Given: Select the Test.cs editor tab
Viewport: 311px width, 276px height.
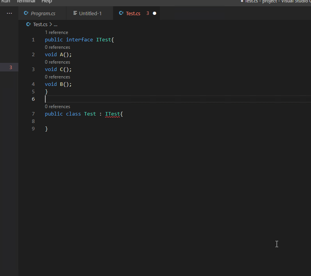Looking at the screenshot, I should [x=136, y=13].
